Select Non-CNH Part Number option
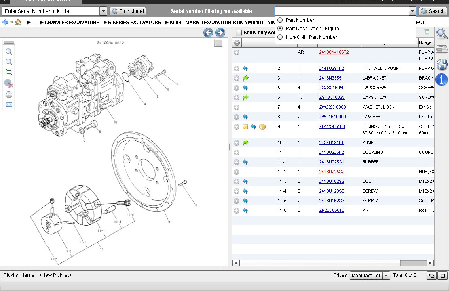The height and width of the screenshot is (291, 450). (280, 37)
